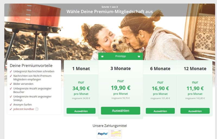
Task: Click checkmark next to Unbegrenzt Nachrichten schreiben
Action: point(11,71)
